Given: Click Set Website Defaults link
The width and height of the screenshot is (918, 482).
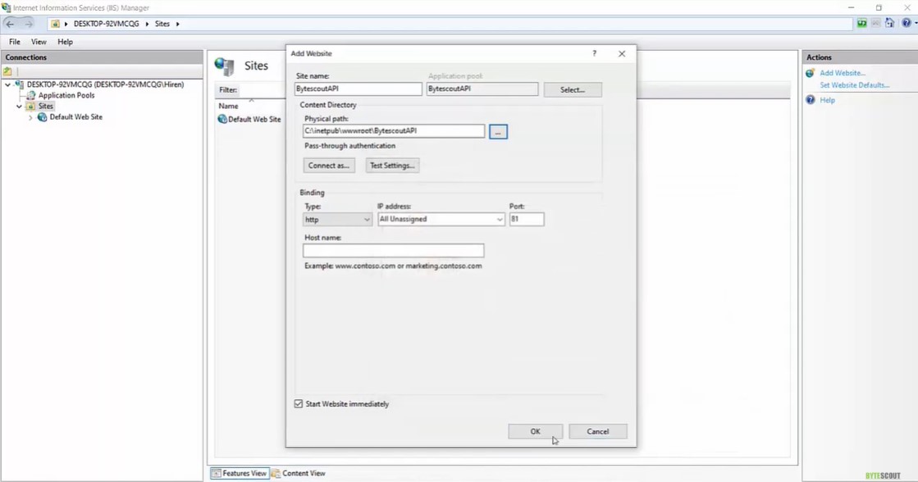Looking at the screenshot, I should click(855, 85).
